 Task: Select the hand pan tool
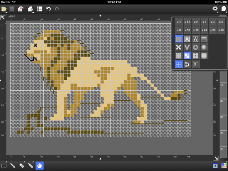coord(40,166)
